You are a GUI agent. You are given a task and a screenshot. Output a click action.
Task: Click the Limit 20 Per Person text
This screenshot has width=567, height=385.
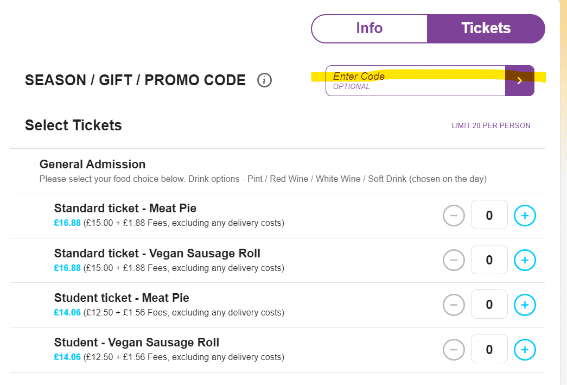pyautogui.click(x=491, y=125)
